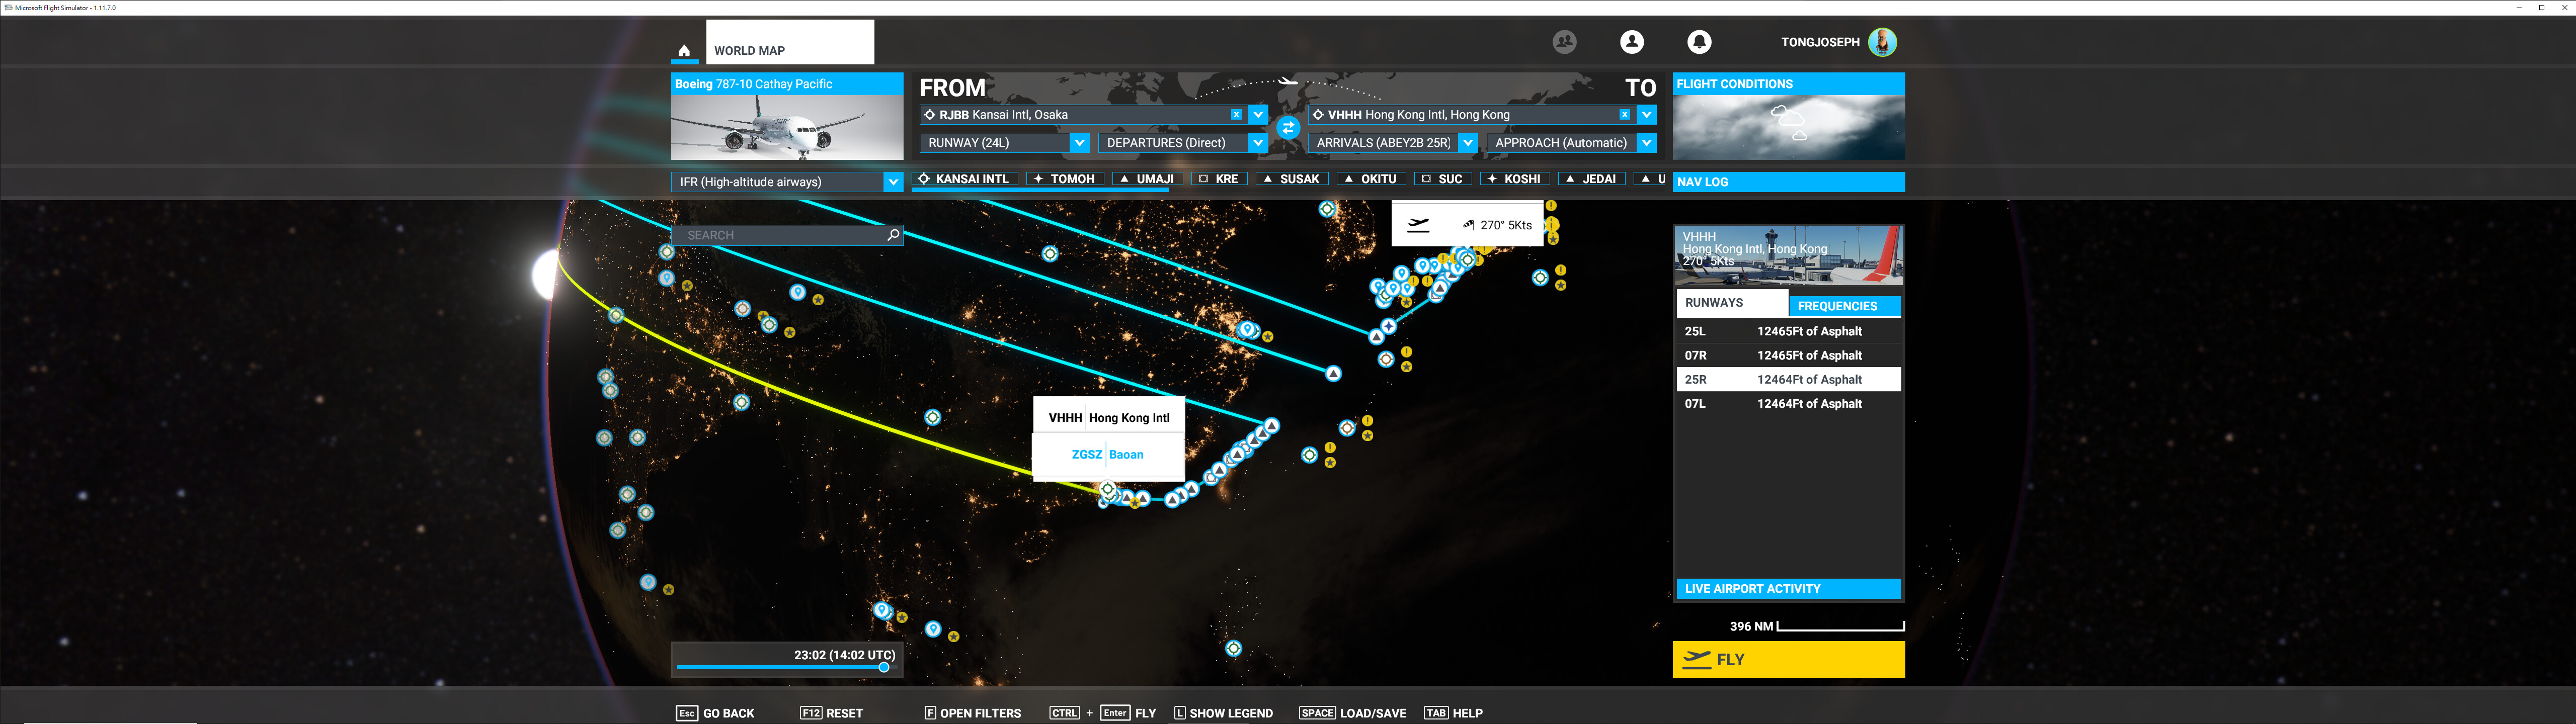This screenshot has width=2576, height=724.
Task: Select the KANSAI INTL waypoint
Action: 965,179
